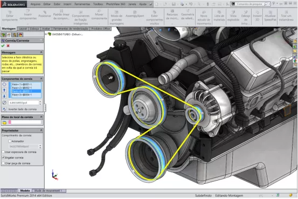Image resolution: width=298 pixels, height=199 pixels.
Task: Open the Ferramentas menu
Action: coord(82,4)
